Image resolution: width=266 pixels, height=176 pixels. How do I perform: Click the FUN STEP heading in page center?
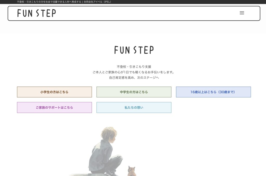point(134,49)
